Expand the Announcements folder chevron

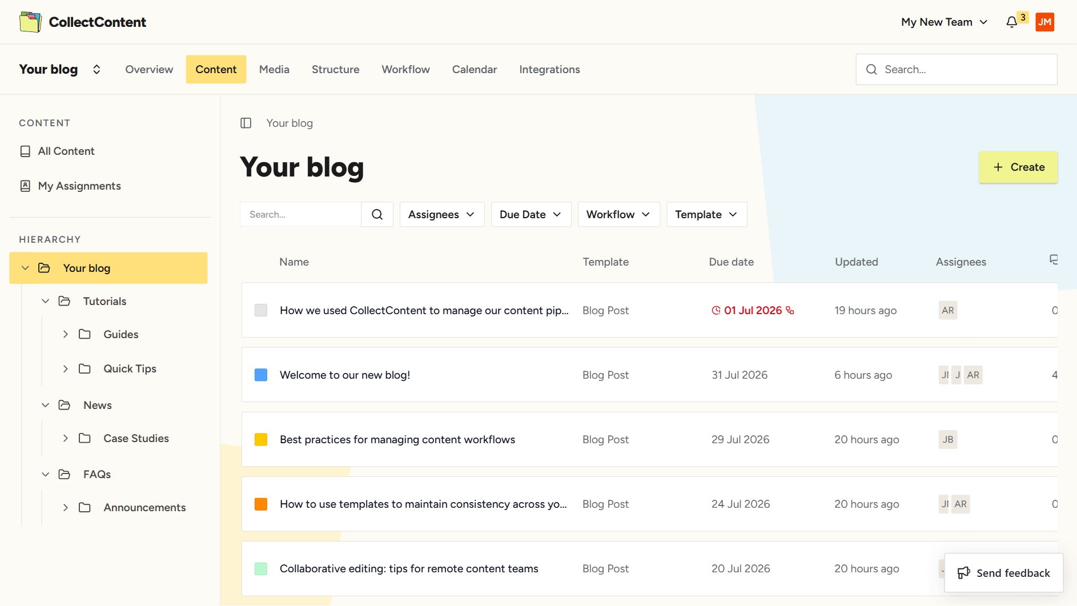coord(66,507)
